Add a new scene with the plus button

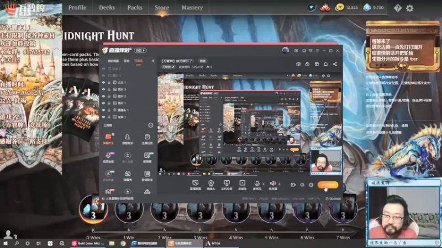(153, 61)
